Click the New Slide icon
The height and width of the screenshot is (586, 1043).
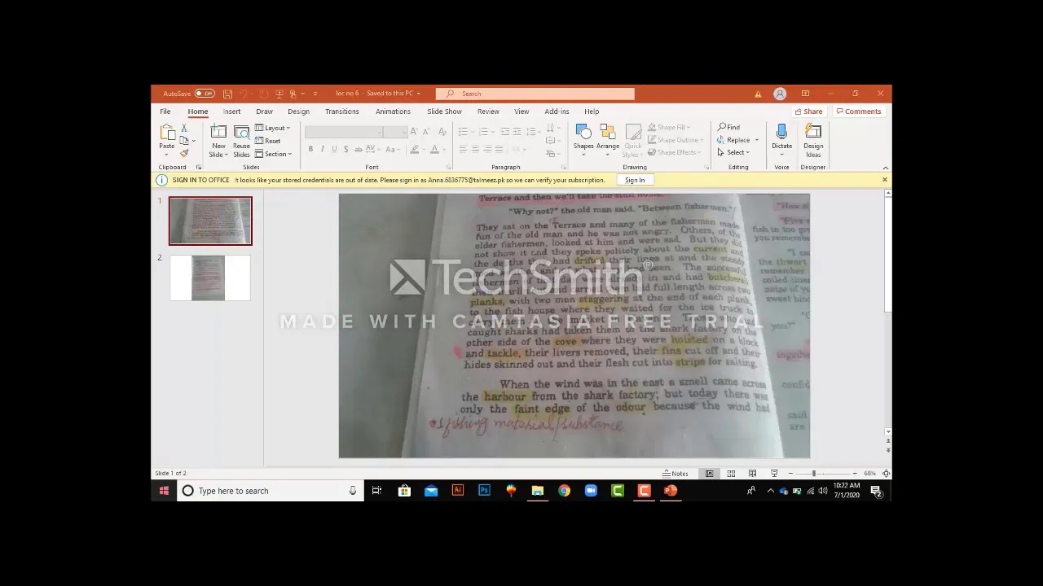[x=218, y=133]
